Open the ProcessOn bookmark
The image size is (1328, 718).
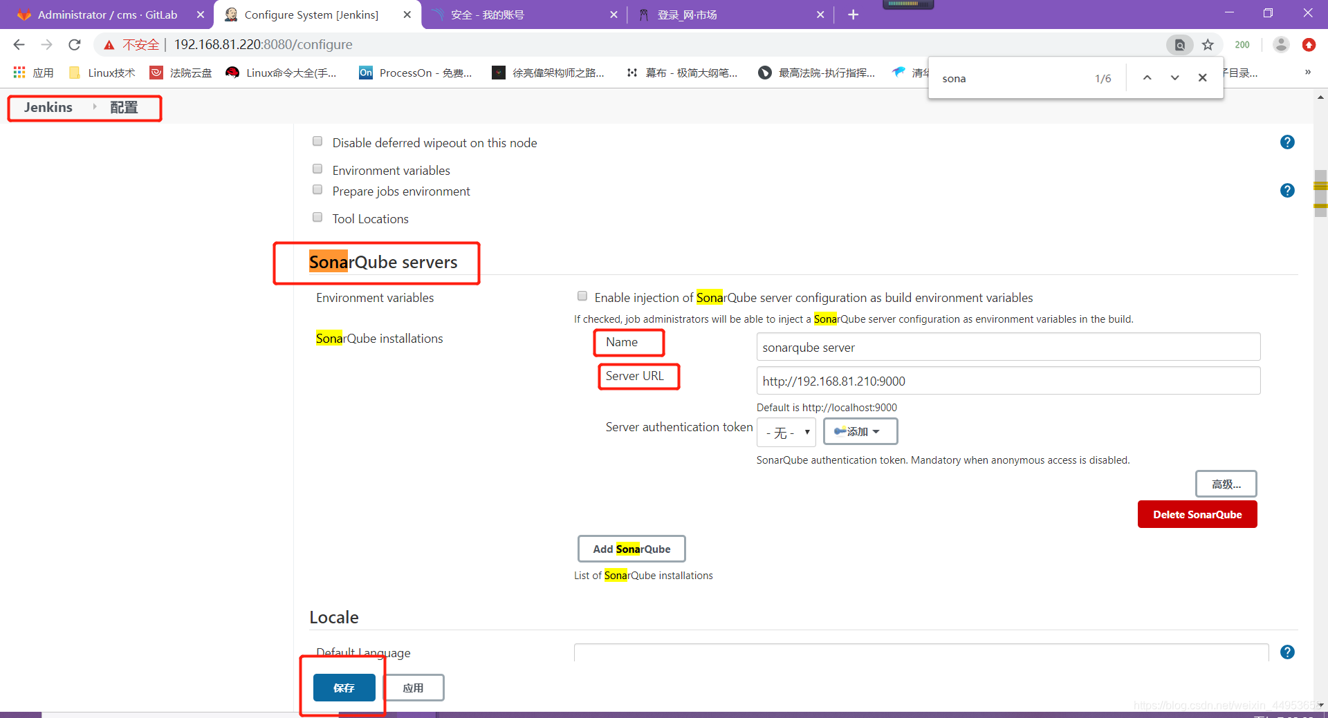tap(416, 73)
